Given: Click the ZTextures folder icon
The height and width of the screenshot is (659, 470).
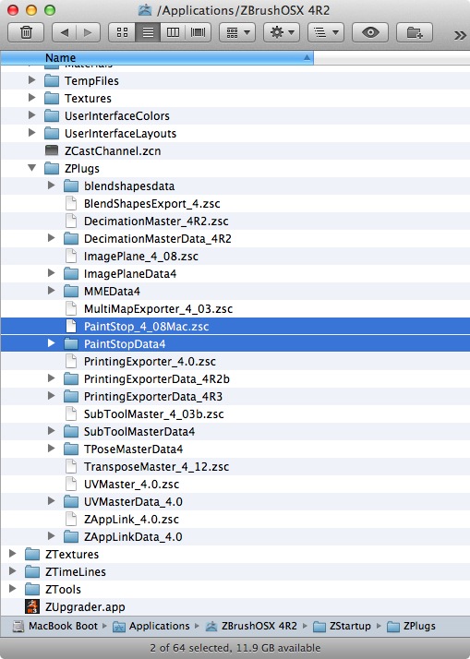Looking at the screenshot, I should point(32,555).
